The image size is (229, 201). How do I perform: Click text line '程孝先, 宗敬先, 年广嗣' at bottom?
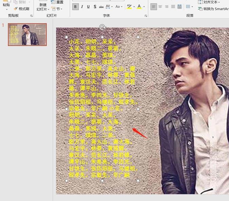(99, 175)
